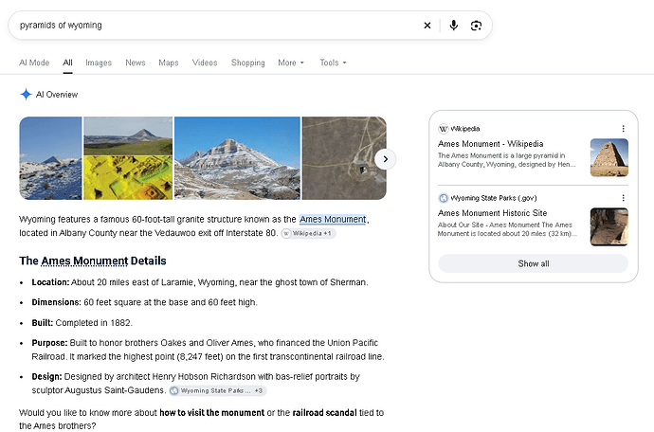
Task: Expand the Tools dropdown
Action: [333, 63]
